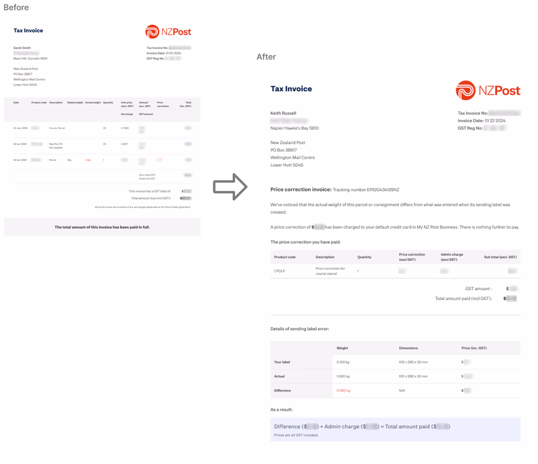Click 'Tax Invoice No:' on the After invoice
Image resolution: width=538 pixels, height=464 pixels.
point(472,113)
